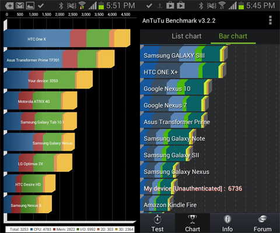280x233 pixels.
Task: Select the Samsung Galaxy SII bar
Action: point(166,154)
